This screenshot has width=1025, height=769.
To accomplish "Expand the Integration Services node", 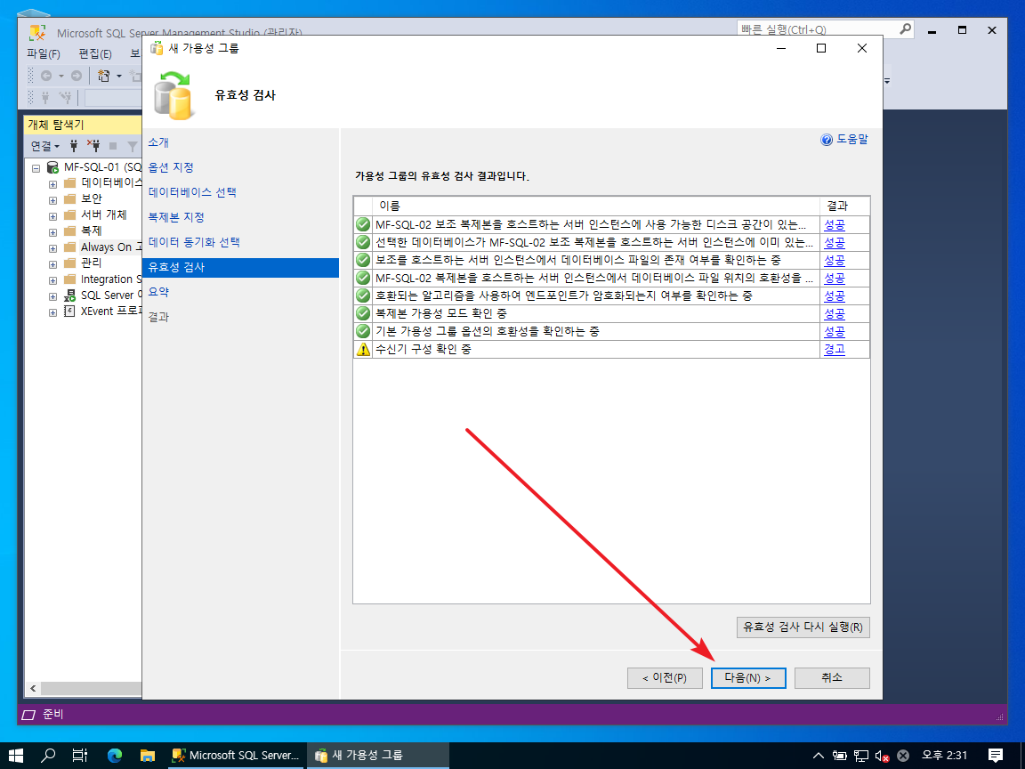I will (53, 280).
